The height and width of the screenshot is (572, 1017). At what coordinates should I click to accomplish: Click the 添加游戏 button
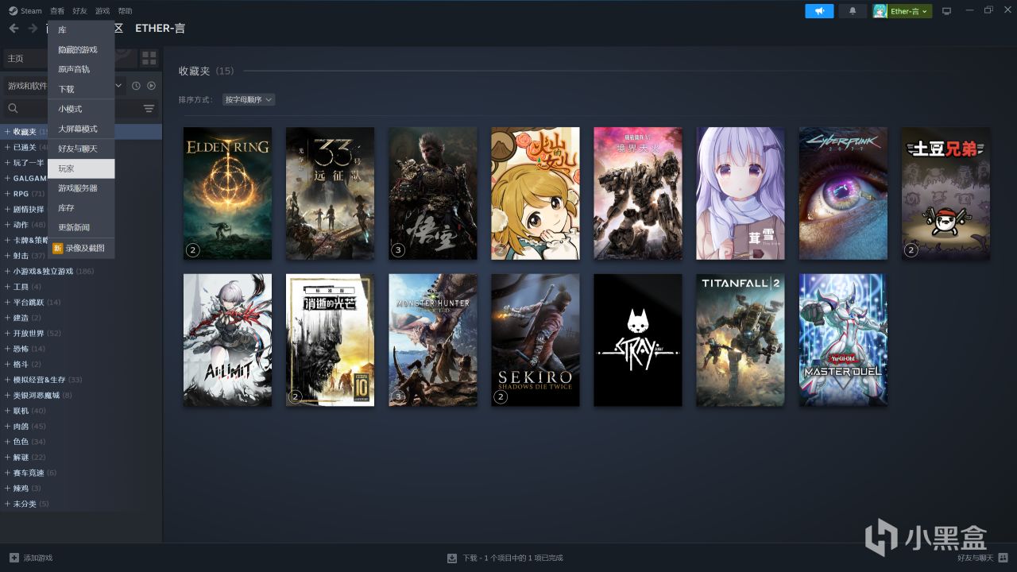click(31, 558)
